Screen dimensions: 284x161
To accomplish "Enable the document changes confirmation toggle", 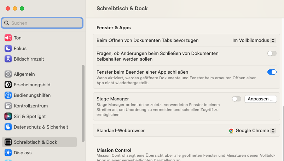I will click(x=272, y=54).
